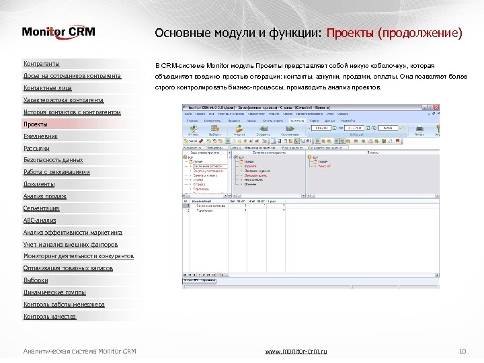Open the Контрагенты link in sidebar
Viewport: 484px width, 363px height.
[42, 64]
